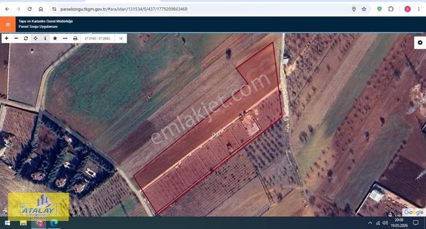Open the volume tray icon
Viewport: 426px width, 229px height.
[x=385, y=223]
